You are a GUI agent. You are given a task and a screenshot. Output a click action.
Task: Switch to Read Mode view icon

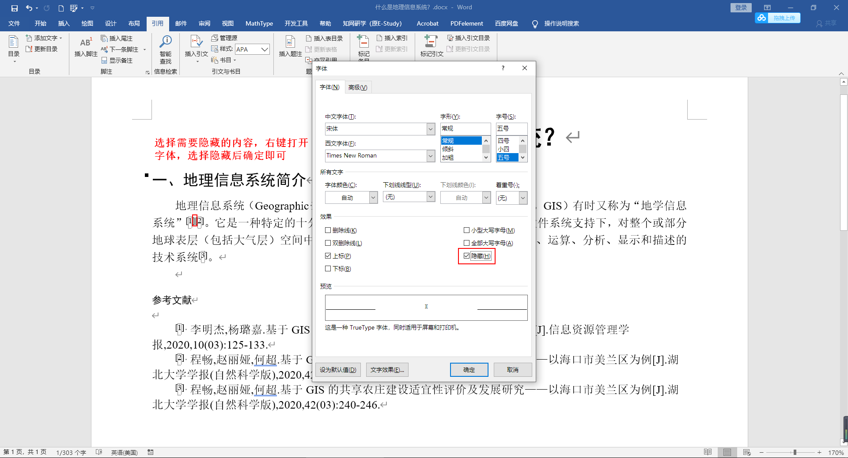(708, 452)
